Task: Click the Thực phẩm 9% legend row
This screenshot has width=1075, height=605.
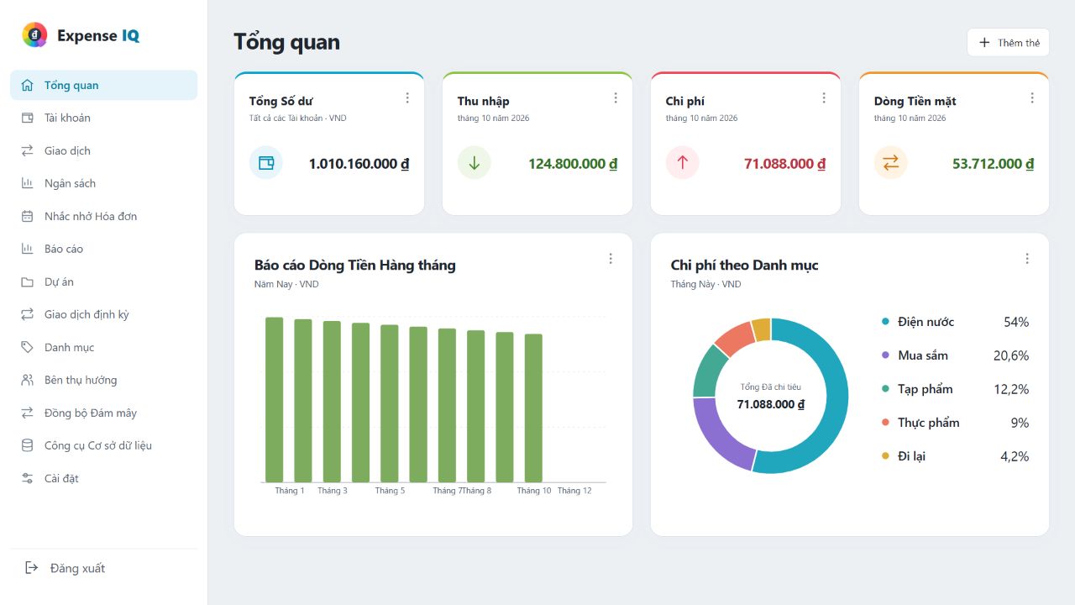Action: coord(955,423)
